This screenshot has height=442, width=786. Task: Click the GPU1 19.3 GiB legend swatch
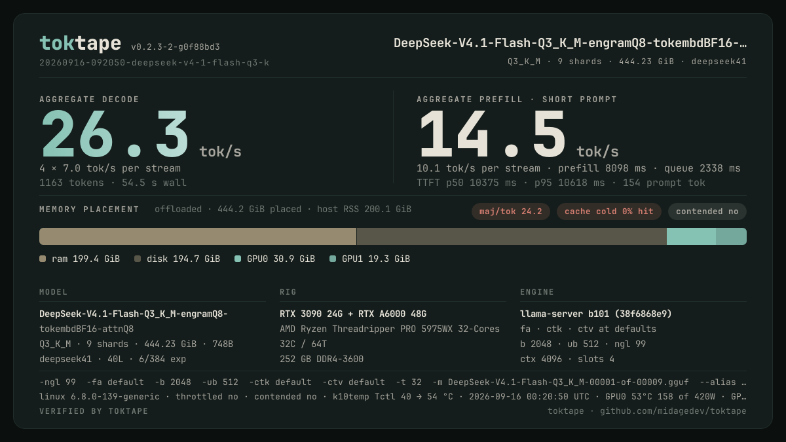click(333, 259)
